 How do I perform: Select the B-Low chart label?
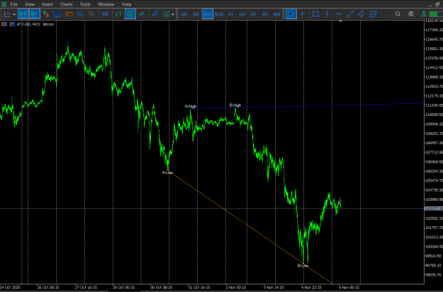pos(303,266)
